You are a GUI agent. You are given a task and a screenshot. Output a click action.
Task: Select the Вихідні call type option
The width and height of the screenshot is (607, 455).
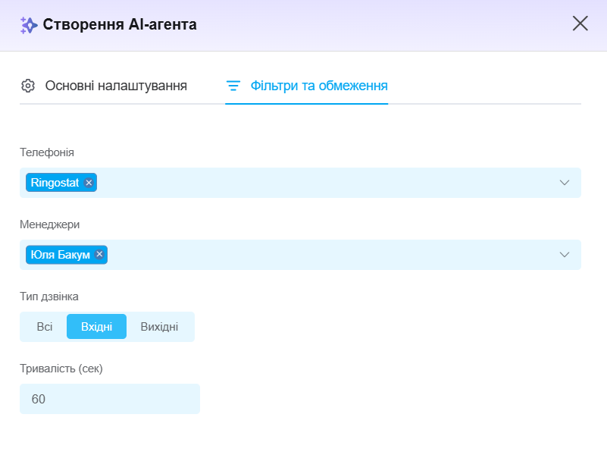[x=159, y=326]
